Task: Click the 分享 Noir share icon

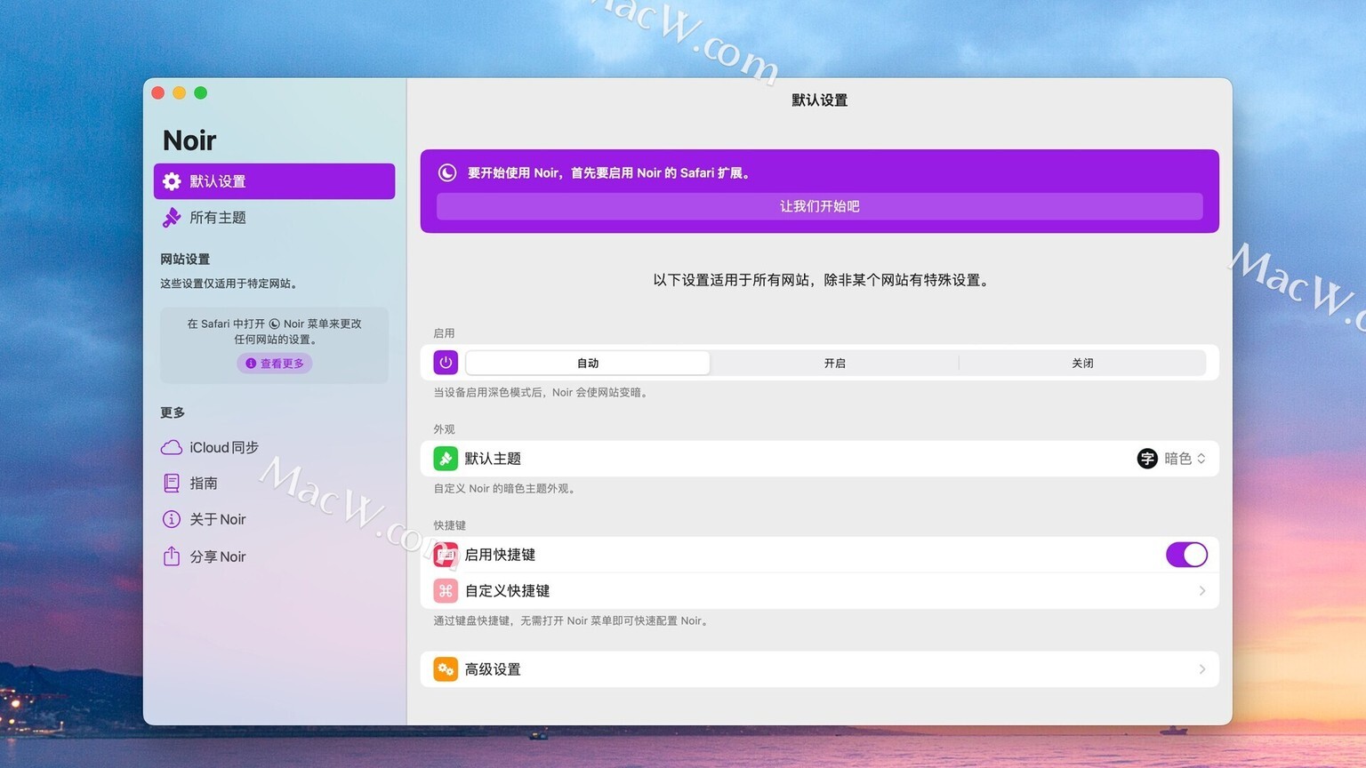Action: (172, 556)
